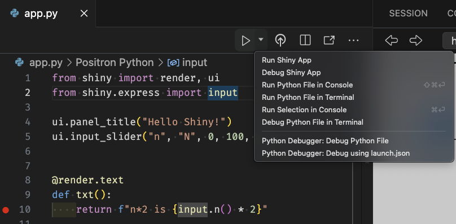Screen dimensions: 456x224
Task: Click the Run play button in editor toolbar
Action: pos(245,41)
